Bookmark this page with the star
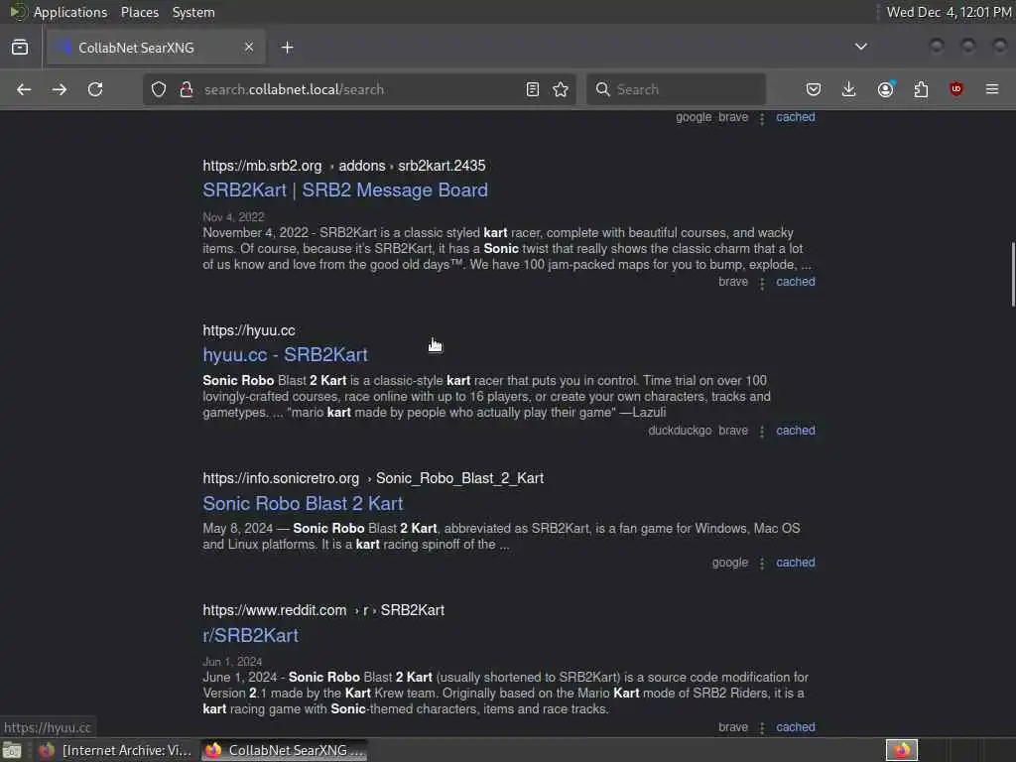This screenshot has width=1016, height=762. (x=561, y=89)
